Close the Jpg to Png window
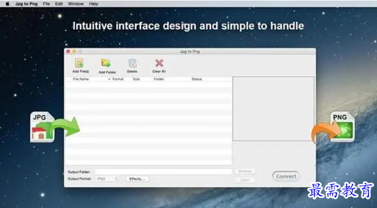Viewport: 377px width, 208px height. click(68, 51)
